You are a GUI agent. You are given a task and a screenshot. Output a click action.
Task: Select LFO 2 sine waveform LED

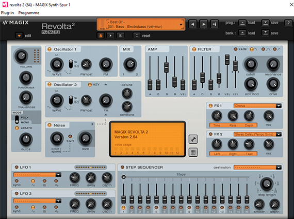pyautogui.click(x=33, y=207)
